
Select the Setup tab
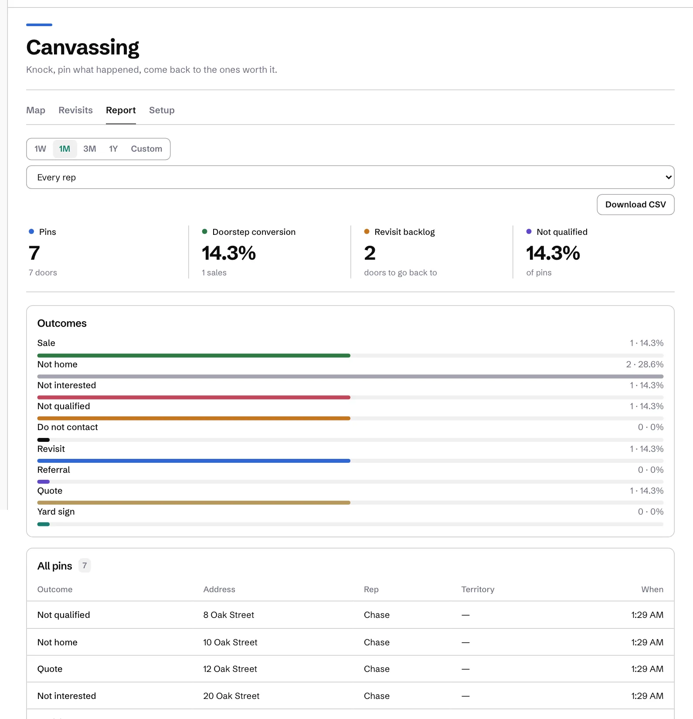point(162,110)
